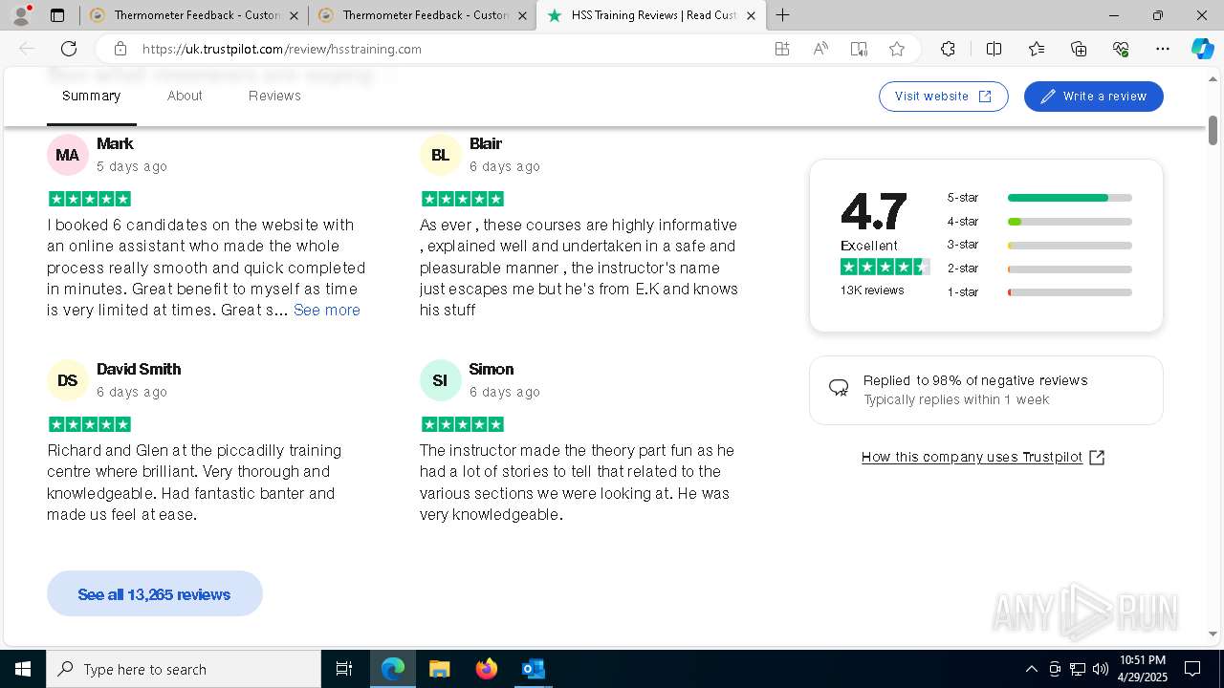The width and height of the screenshot is (1224, 688).
Task: Open browser Extensions icon
Action: (x=948, y=49)
